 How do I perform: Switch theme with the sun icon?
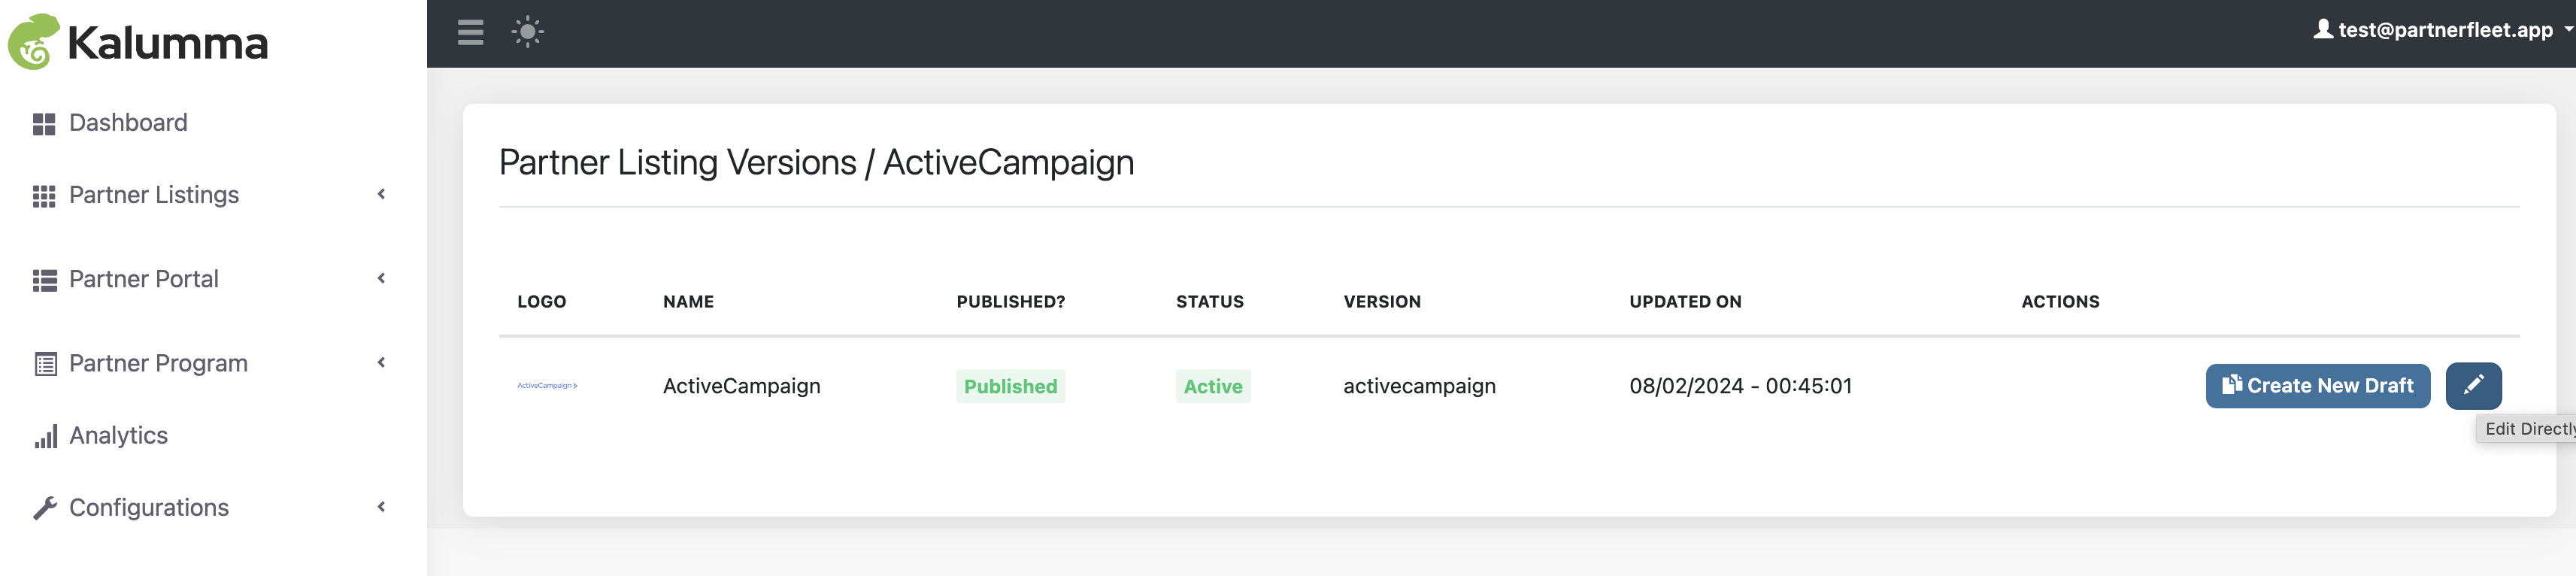(x=528, y=32)
